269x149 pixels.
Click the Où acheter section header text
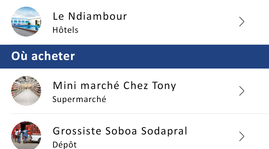(43, 56)
